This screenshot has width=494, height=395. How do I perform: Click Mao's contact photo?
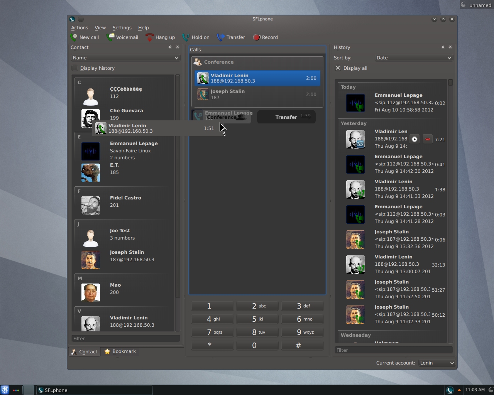coord(91,292)
